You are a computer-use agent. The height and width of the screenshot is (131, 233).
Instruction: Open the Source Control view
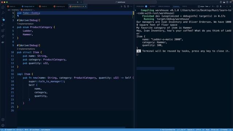click(3, 19)
